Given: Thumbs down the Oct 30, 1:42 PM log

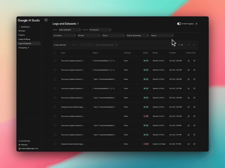Looking at the screenshot, I should coord(194,70).
